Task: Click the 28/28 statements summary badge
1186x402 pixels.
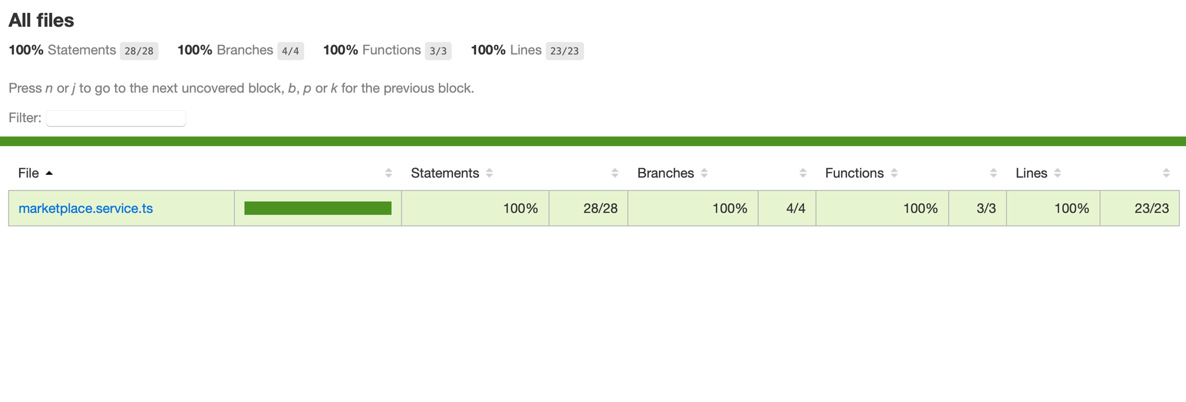Action: 139,51
